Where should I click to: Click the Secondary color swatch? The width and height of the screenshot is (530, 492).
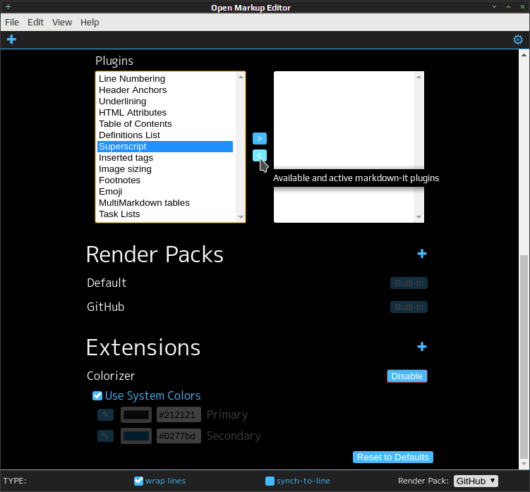coord(136,436)
